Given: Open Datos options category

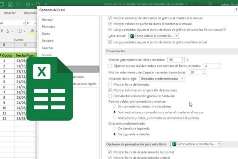Looking at the screenshot, I should pyautogui.click(x=46, y=34).
